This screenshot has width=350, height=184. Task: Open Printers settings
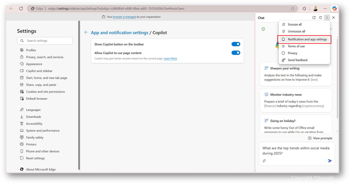click(28, 144)
